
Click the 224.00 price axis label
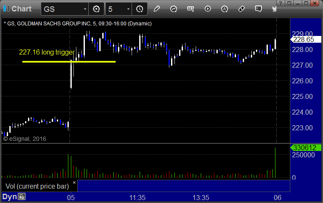(x=302, y=112)
